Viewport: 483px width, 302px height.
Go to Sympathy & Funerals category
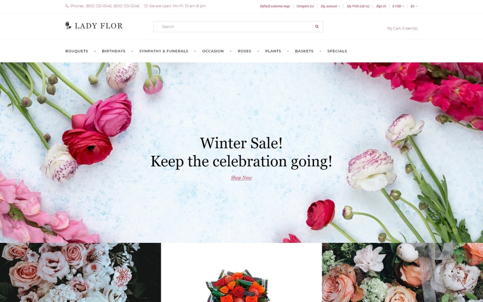click(x=164, y=51)
